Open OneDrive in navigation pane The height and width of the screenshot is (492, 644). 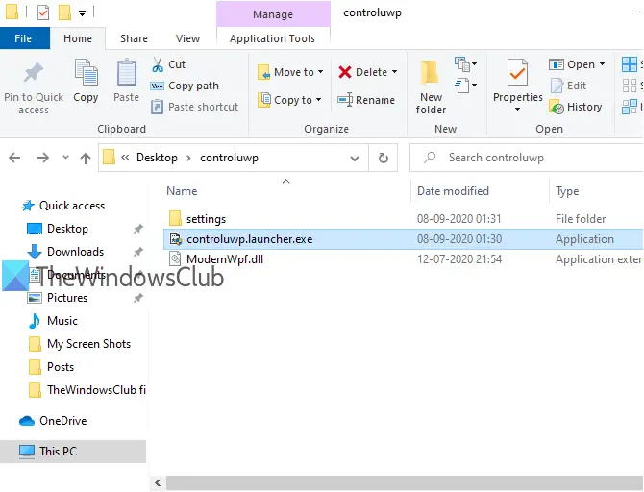(54, 421)
